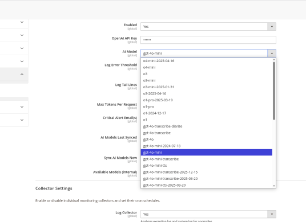The image size is (306, 222).
Task: Click the AI Model label
Action: (130, 52)
